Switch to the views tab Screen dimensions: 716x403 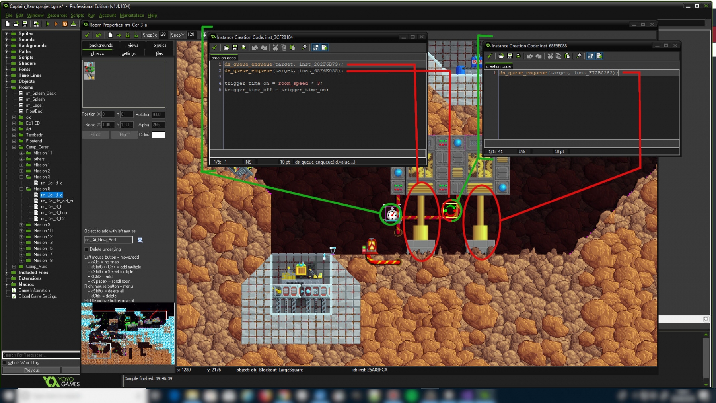(133, 45)
